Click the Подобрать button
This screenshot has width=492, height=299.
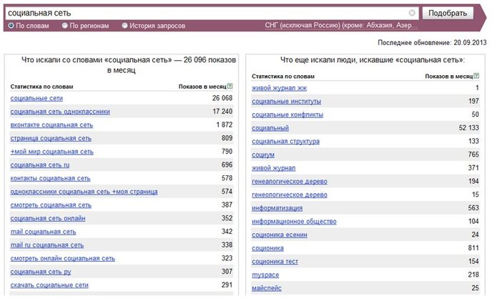[x=448, y=13]
